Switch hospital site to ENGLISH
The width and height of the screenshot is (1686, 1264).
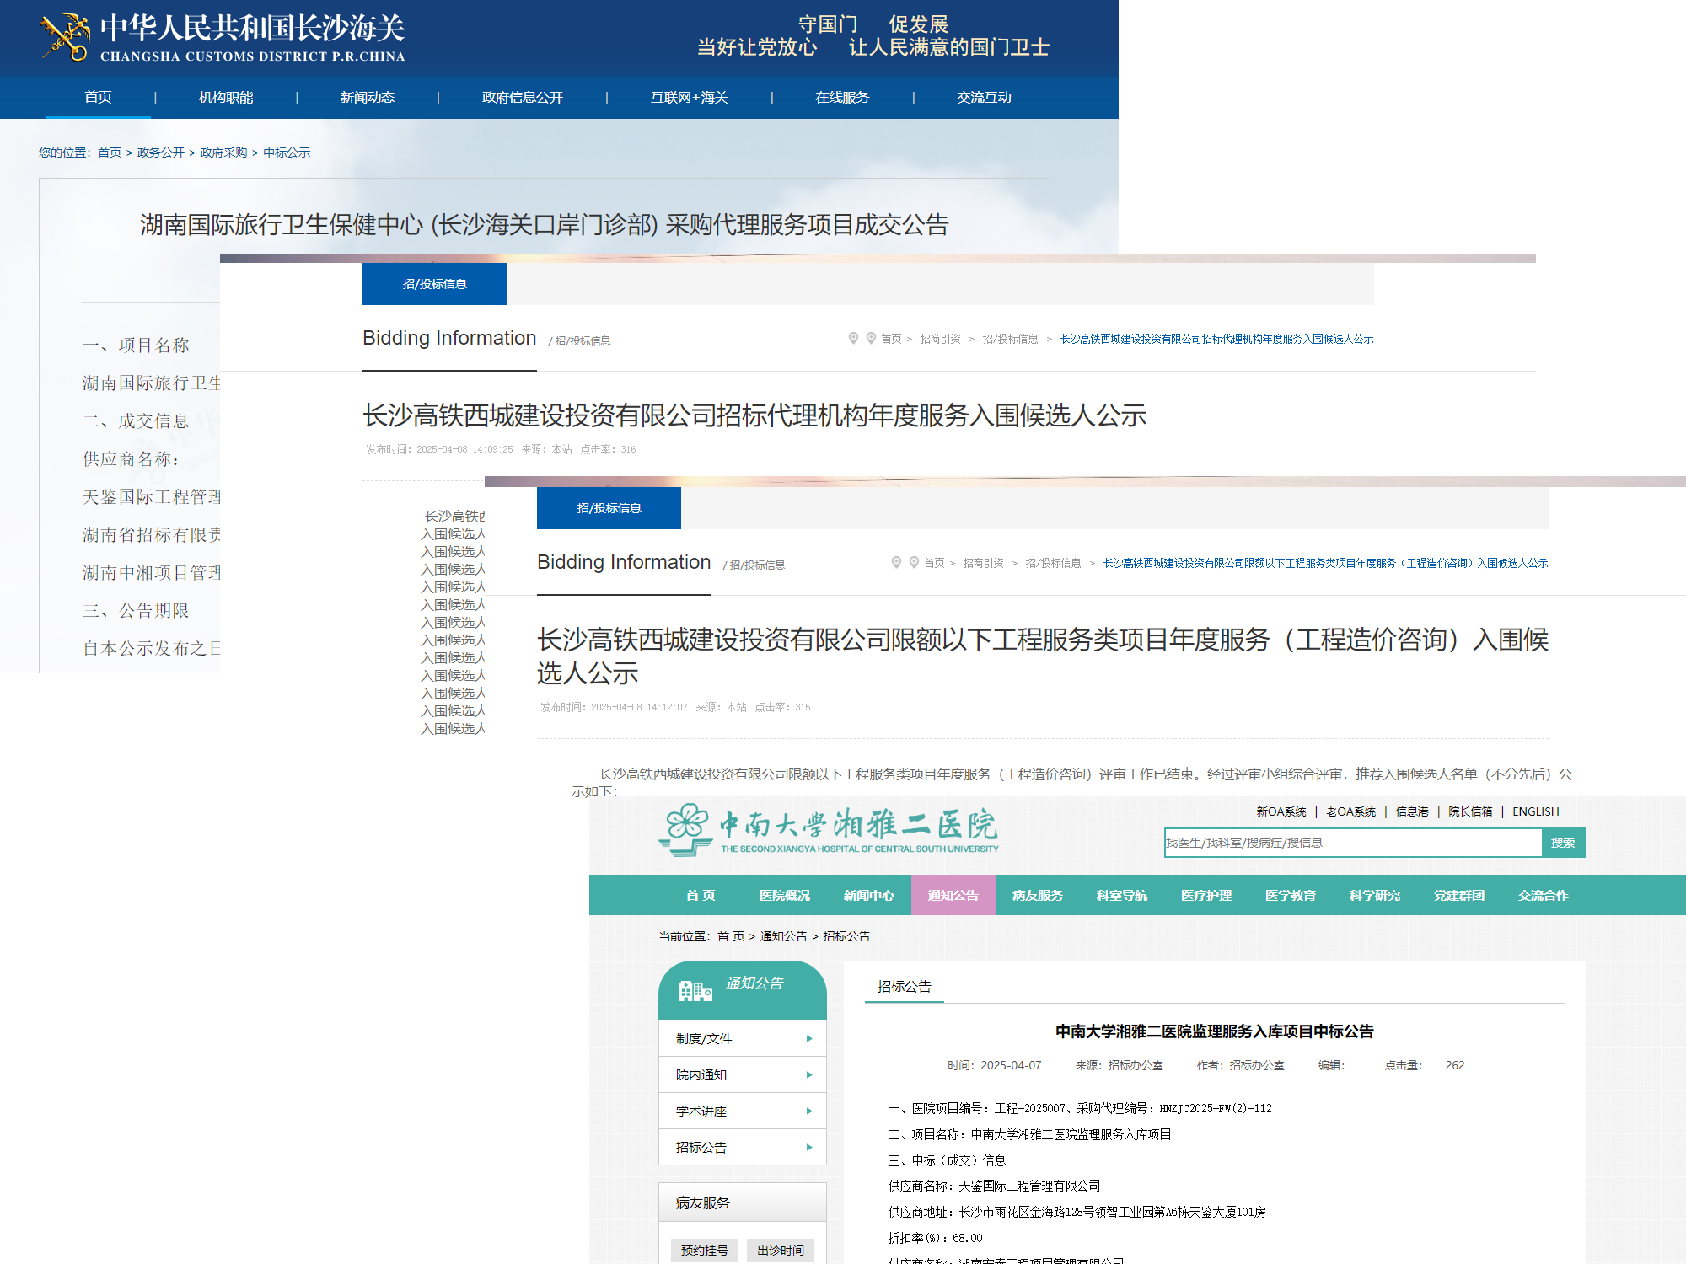click(x=1535, y=811)
